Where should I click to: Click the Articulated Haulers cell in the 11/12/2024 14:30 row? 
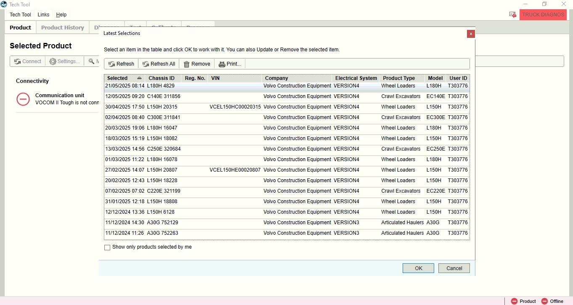[403, 223]
